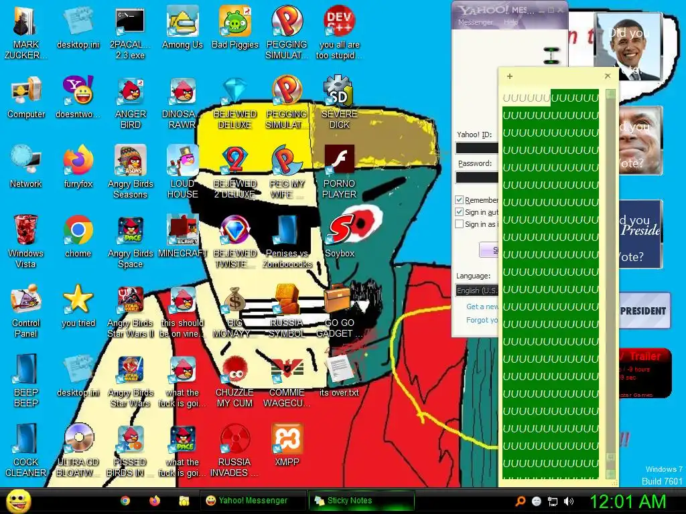686x514 pixels.
Task: Open the doesntwo... Yahoo icon
Action: (78, 97)
